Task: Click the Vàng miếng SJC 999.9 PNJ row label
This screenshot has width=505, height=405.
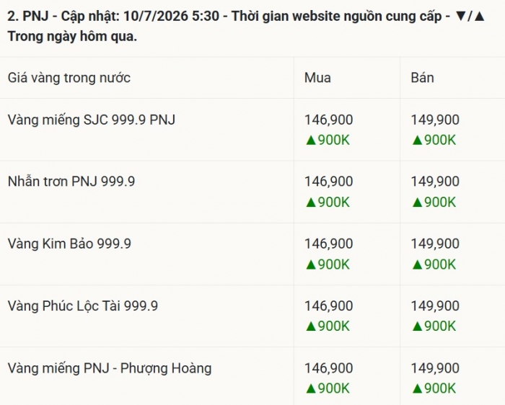Action: click(92, 120)
